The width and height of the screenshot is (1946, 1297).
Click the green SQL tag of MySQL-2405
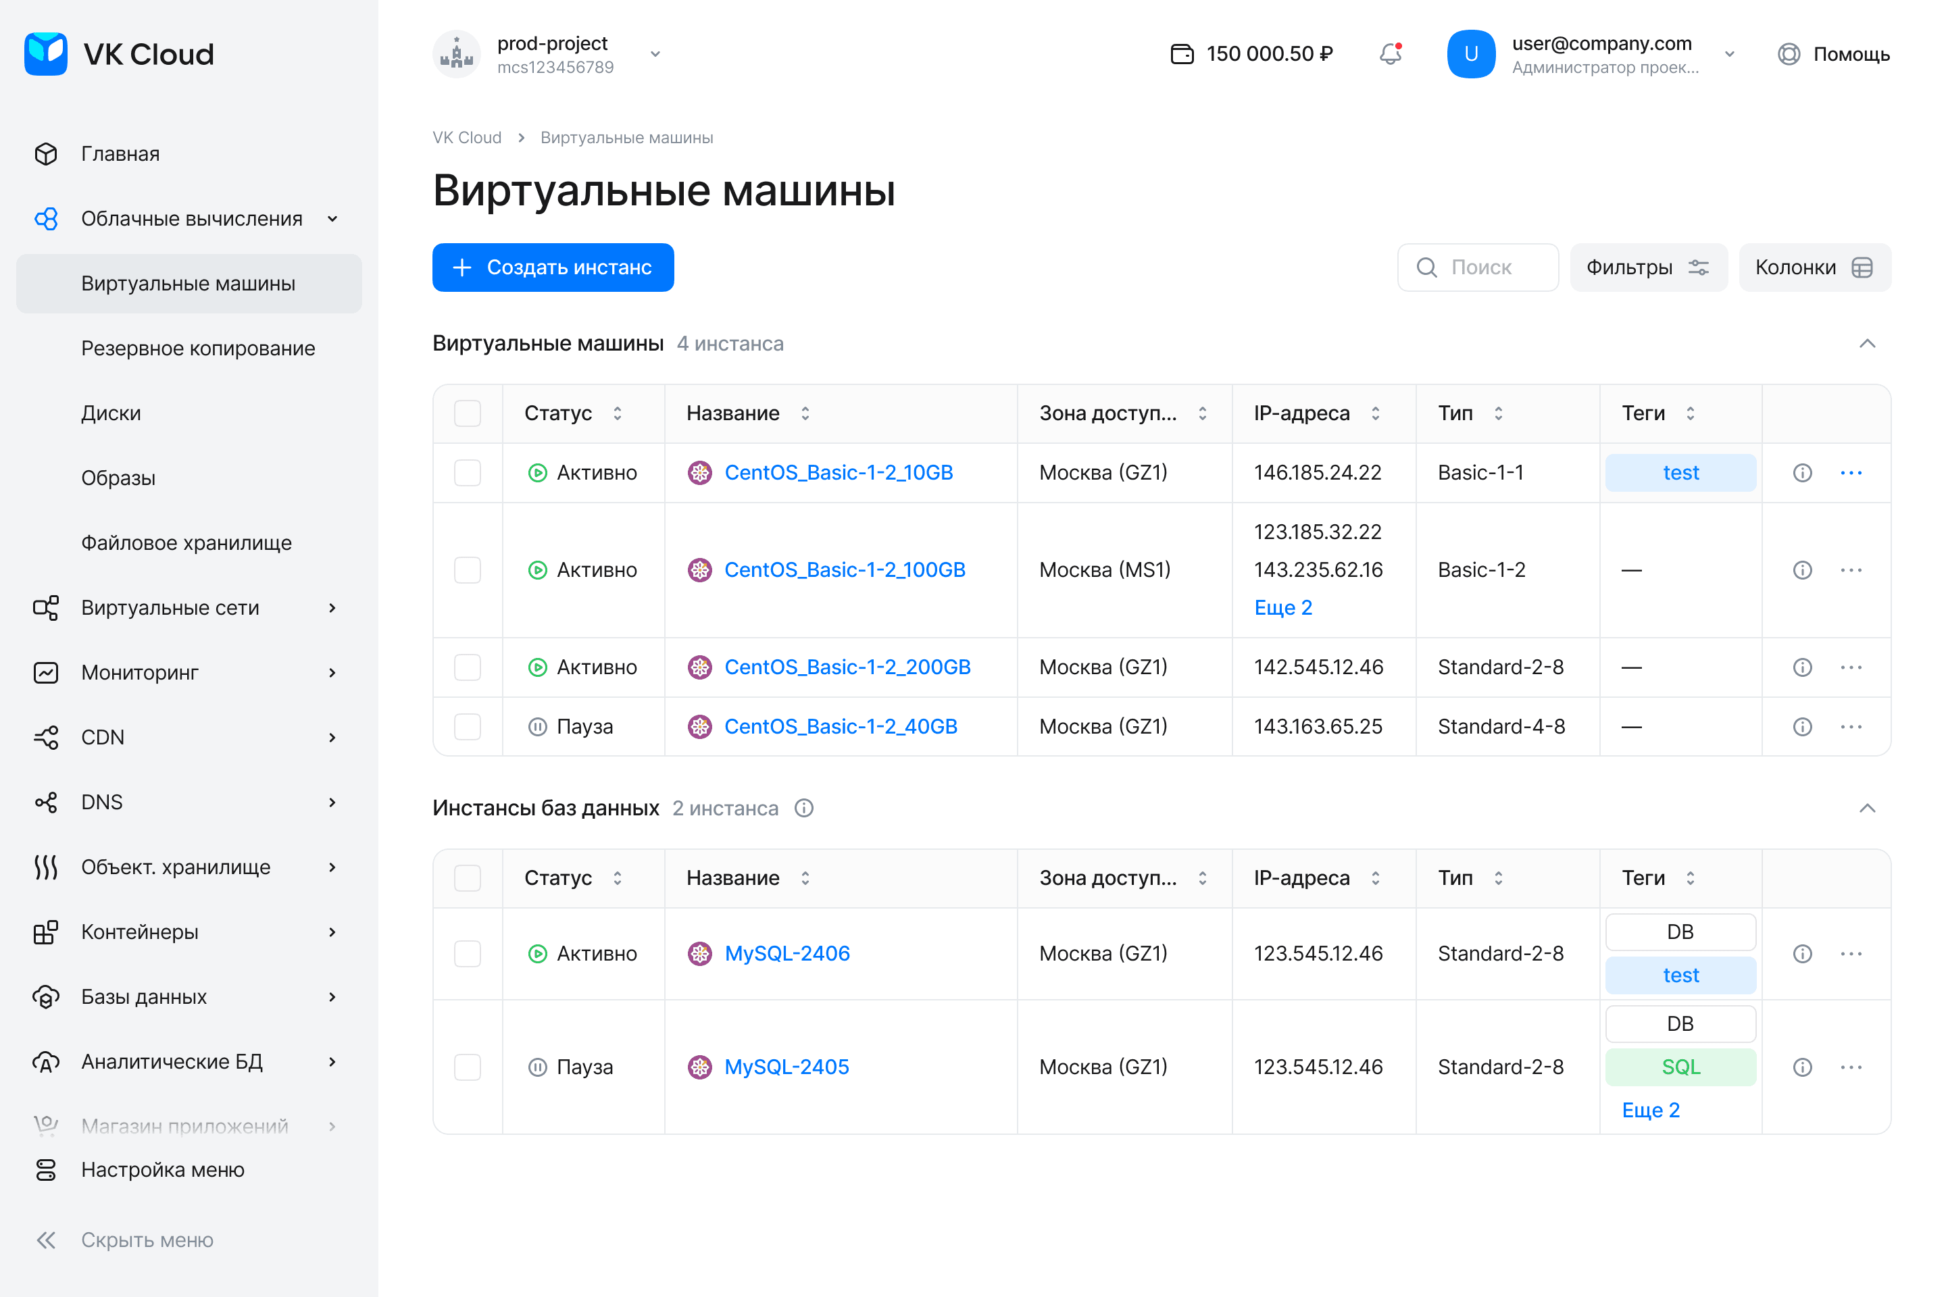(1680, 1067)
